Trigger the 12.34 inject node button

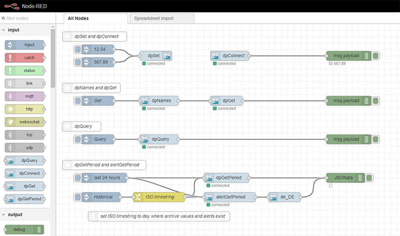coord(77,49)
